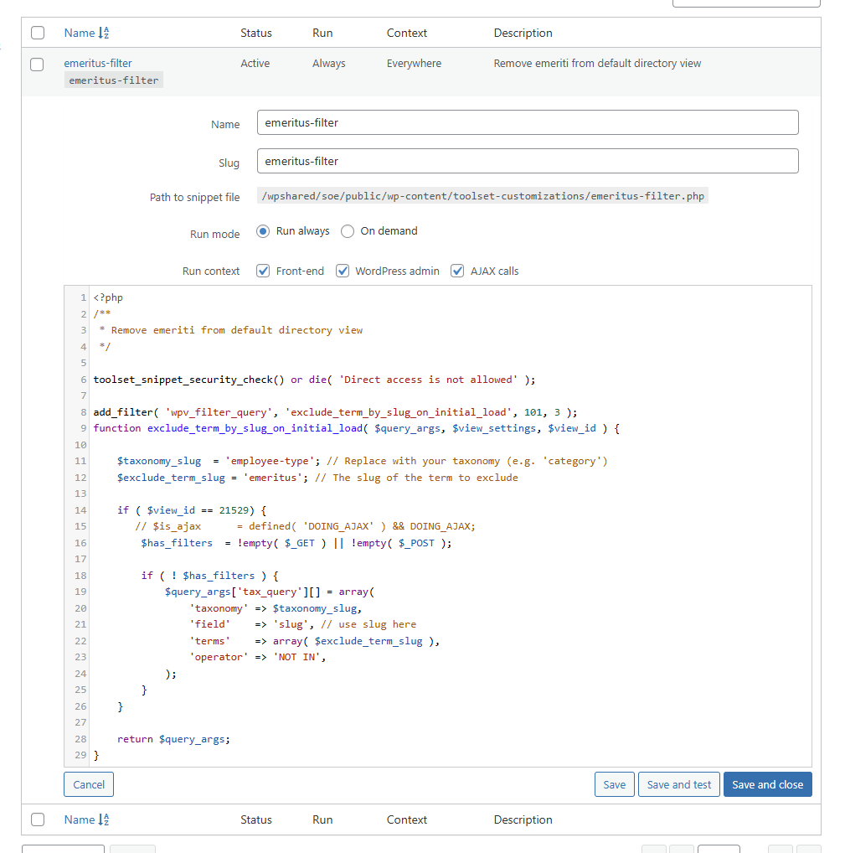Click the add_filter 'wpv_filter_query' code line

(336, 412)
